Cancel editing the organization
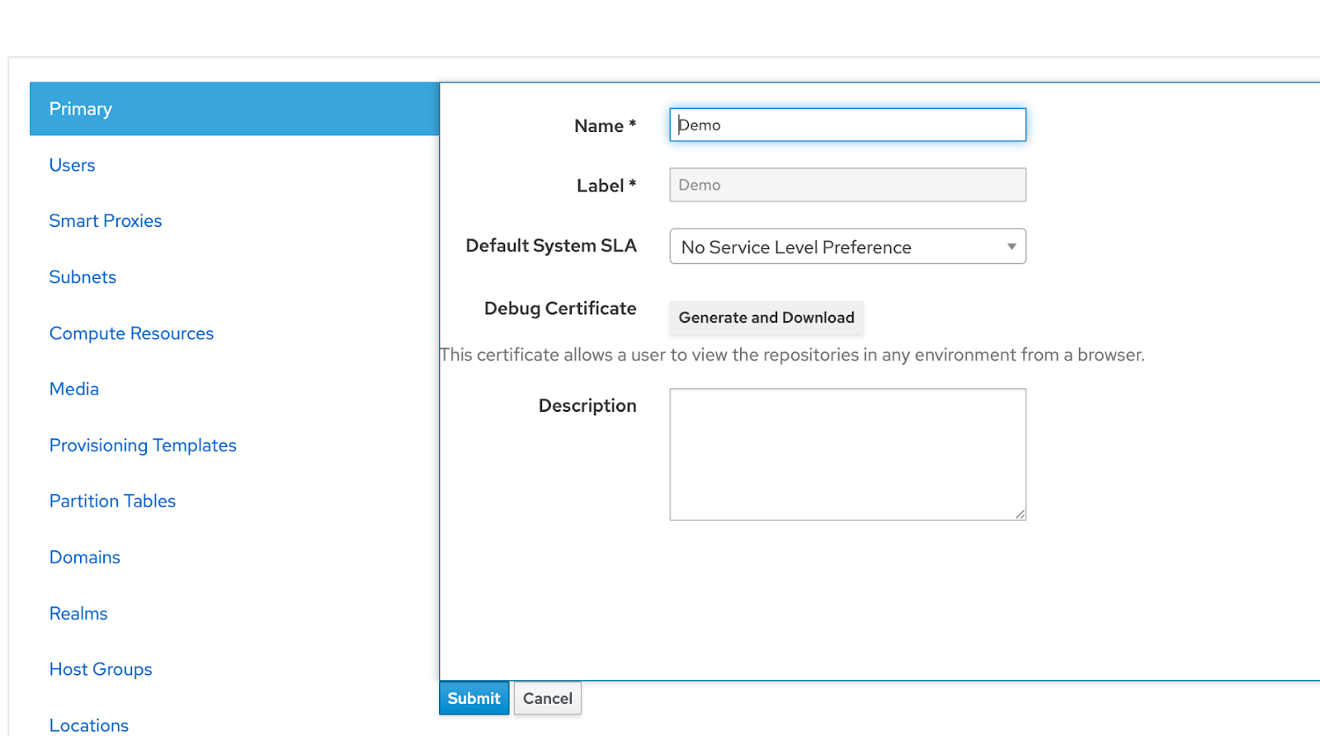 point(547,698)
